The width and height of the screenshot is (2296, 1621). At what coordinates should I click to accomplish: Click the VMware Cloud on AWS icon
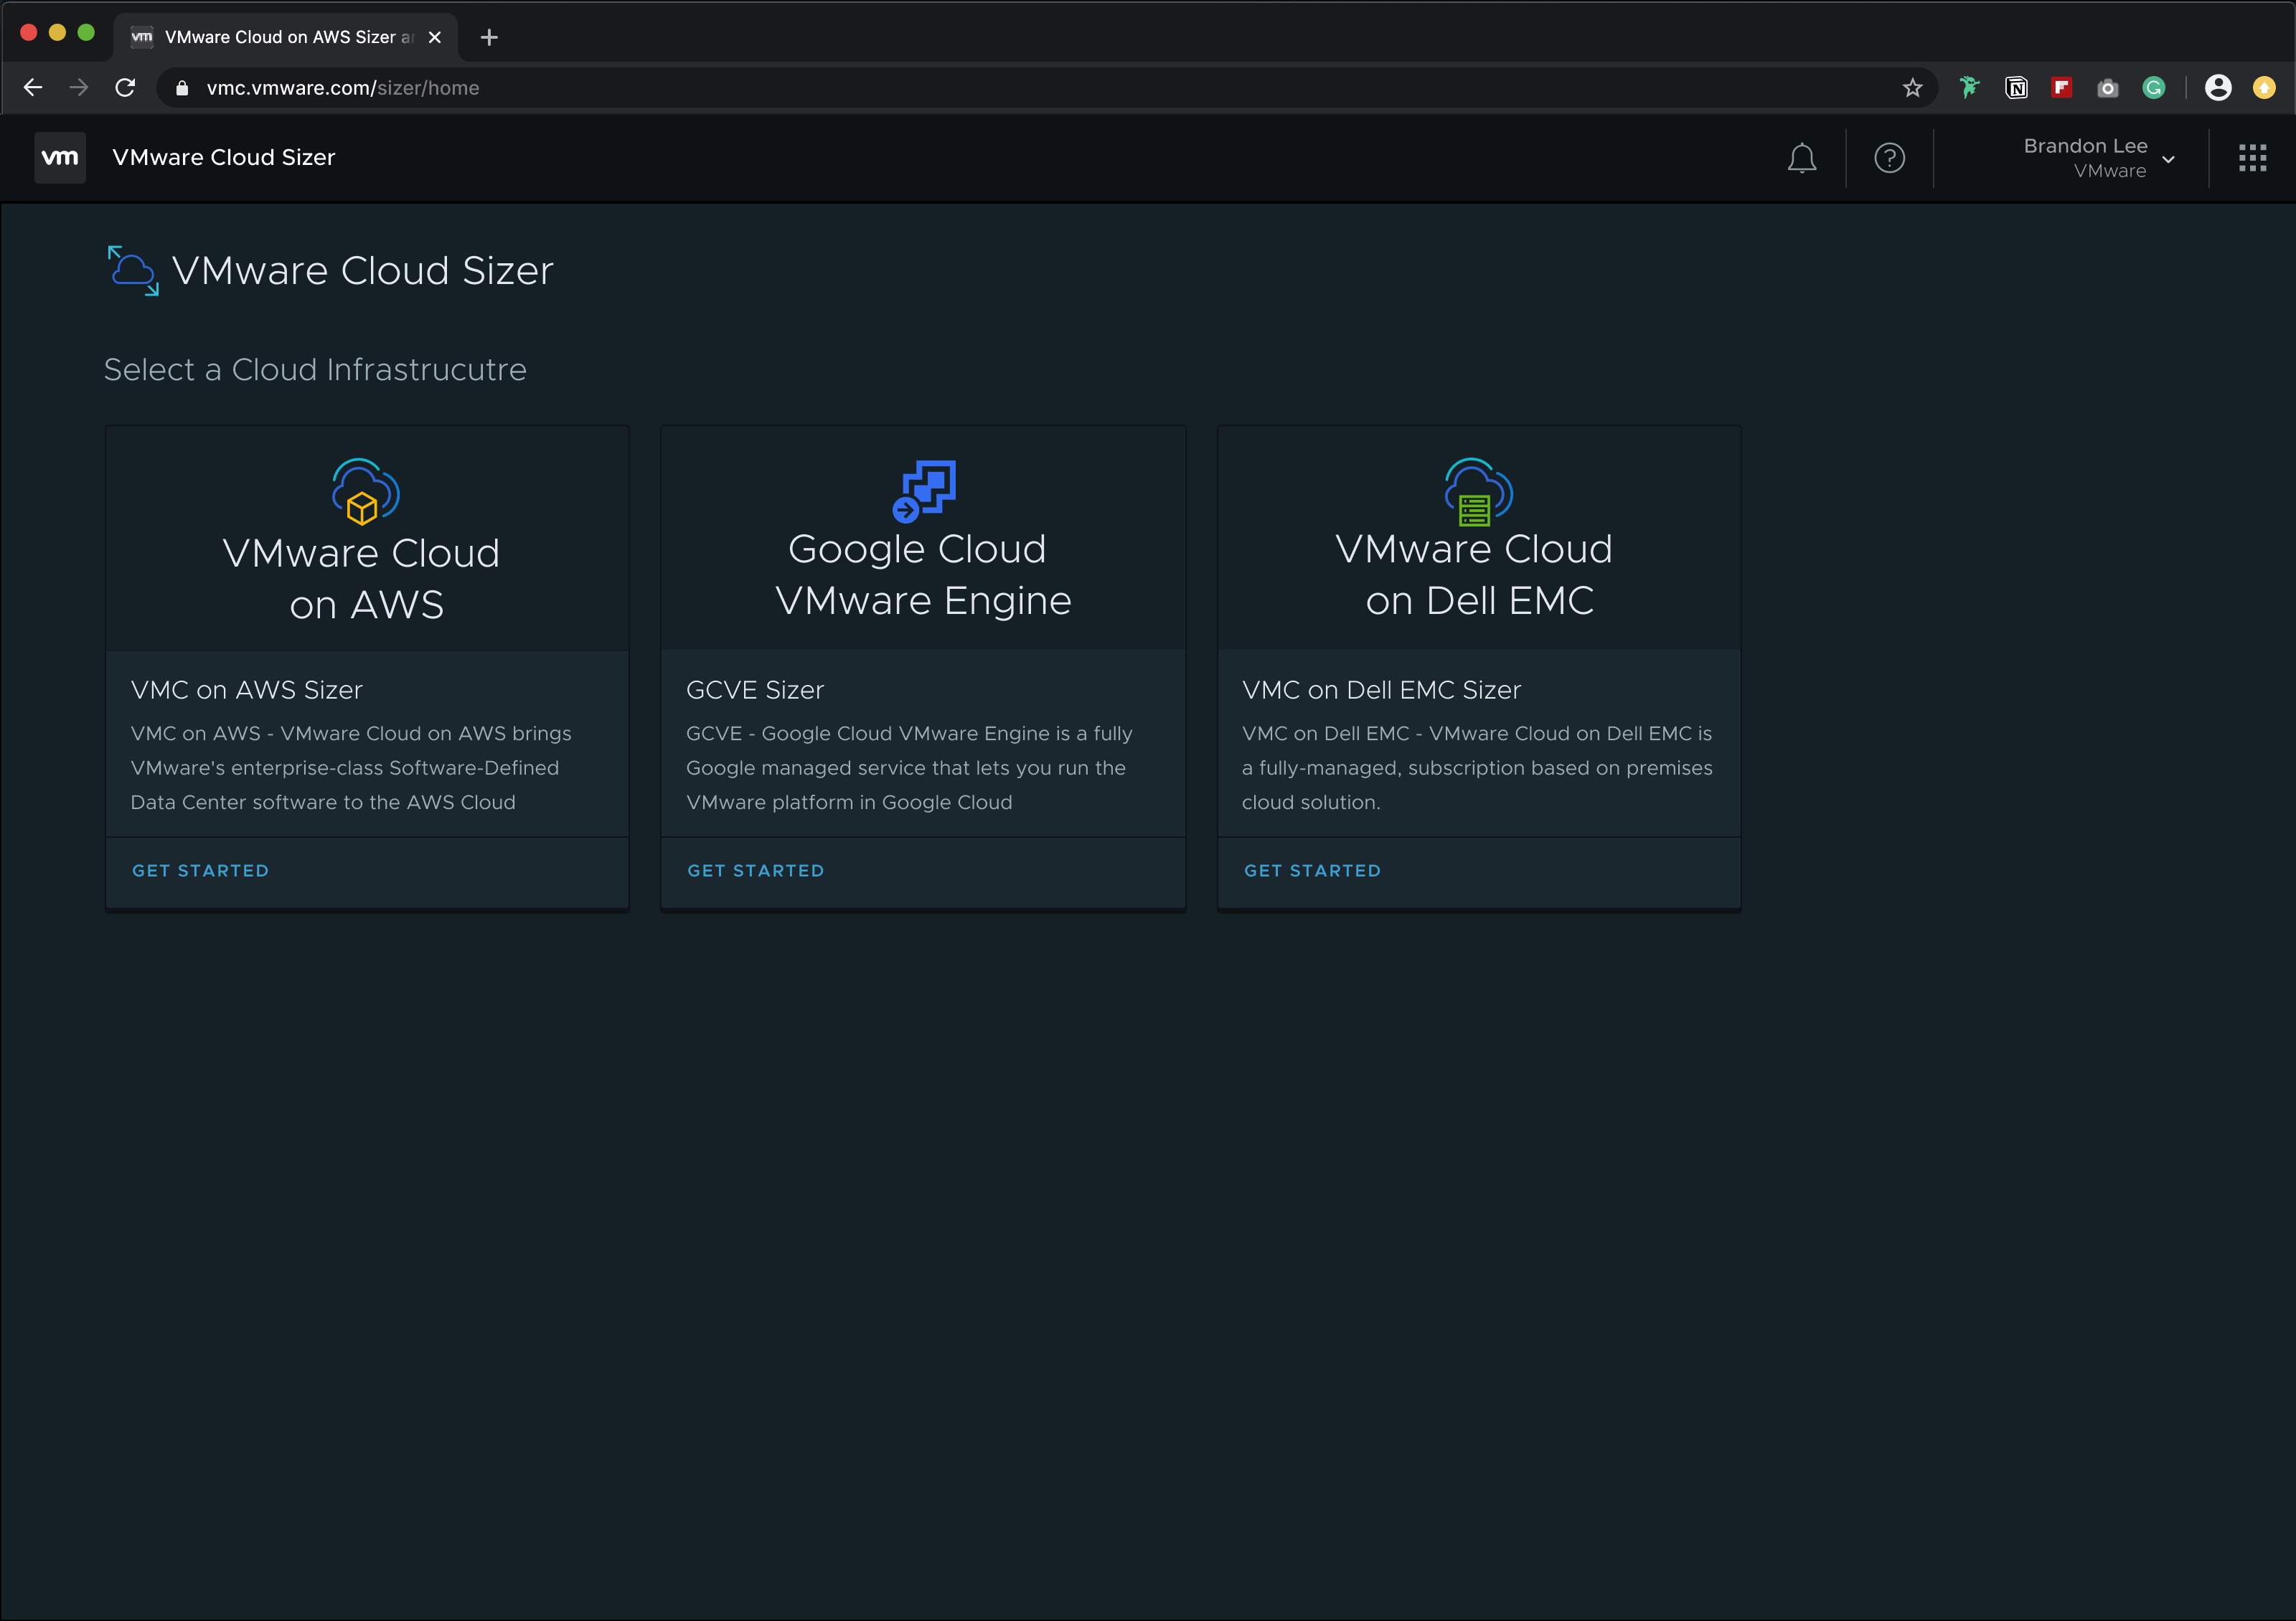(366, 491)
